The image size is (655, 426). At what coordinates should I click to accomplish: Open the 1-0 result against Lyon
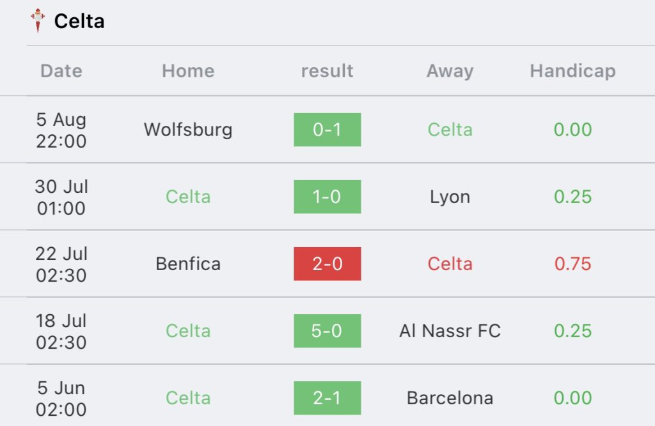pos(327,197)
